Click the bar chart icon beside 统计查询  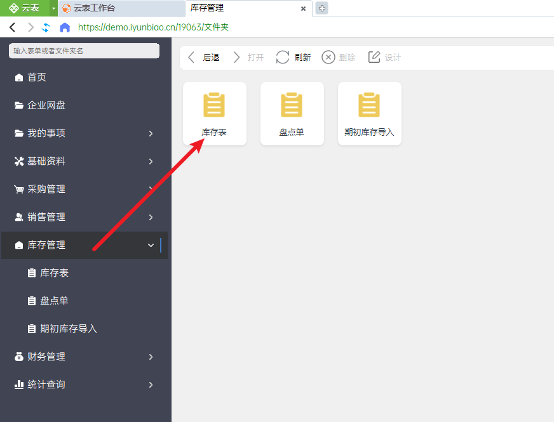tap(19, 385)
